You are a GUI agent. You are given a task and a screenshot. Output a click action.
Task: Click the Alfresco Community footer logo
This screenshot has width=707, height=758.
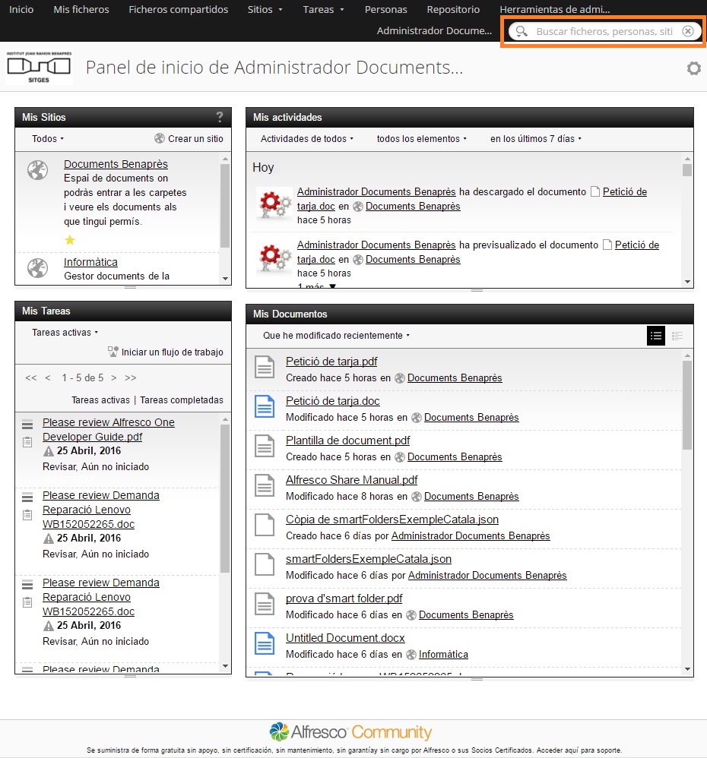tap(350, 732)
